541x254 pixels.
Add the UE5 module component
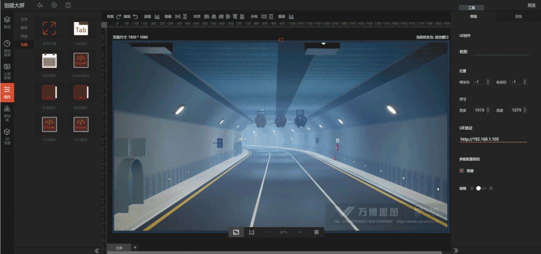coord(81,124)
